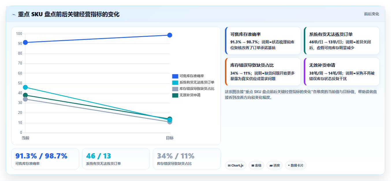391x181 pixels.
Task: Select the 进度 tag chip
Action: coord(275,165)
